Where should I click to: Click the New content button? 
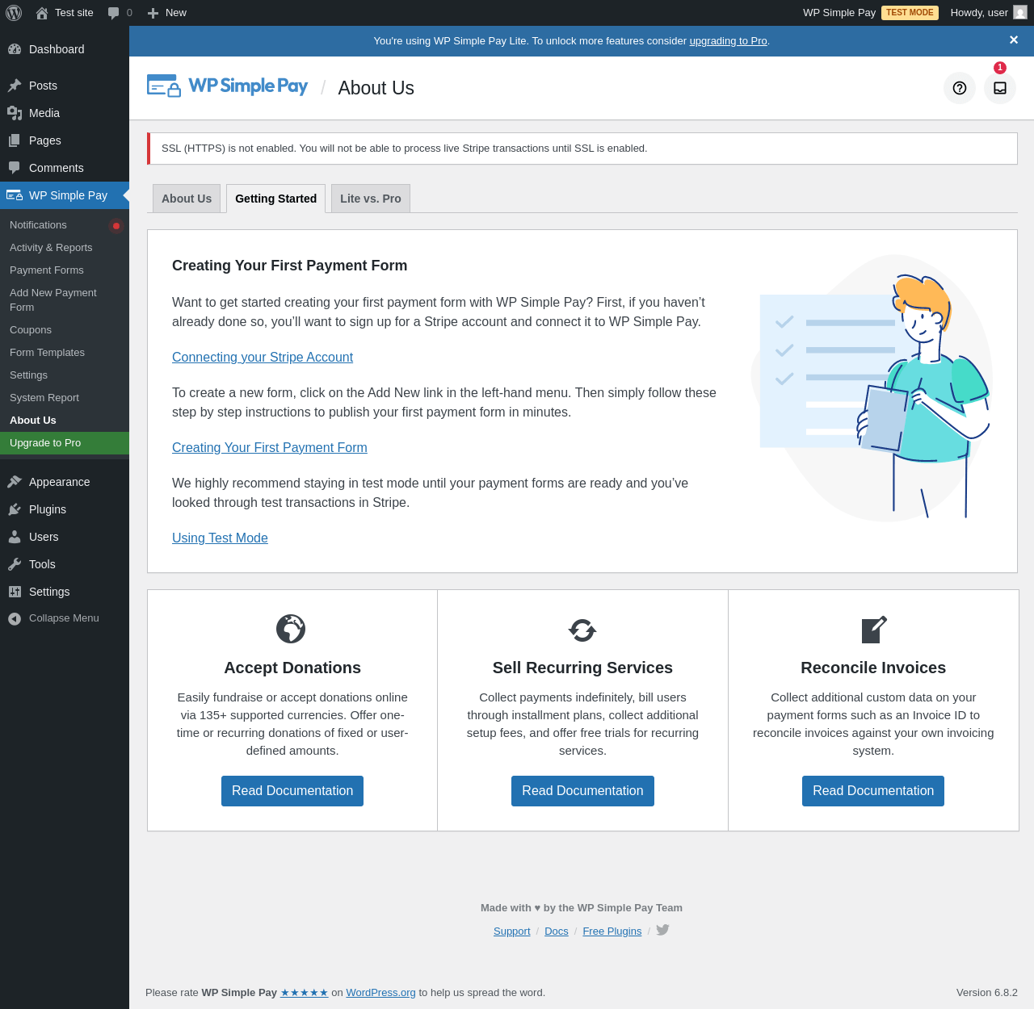(x=167, y=13)
